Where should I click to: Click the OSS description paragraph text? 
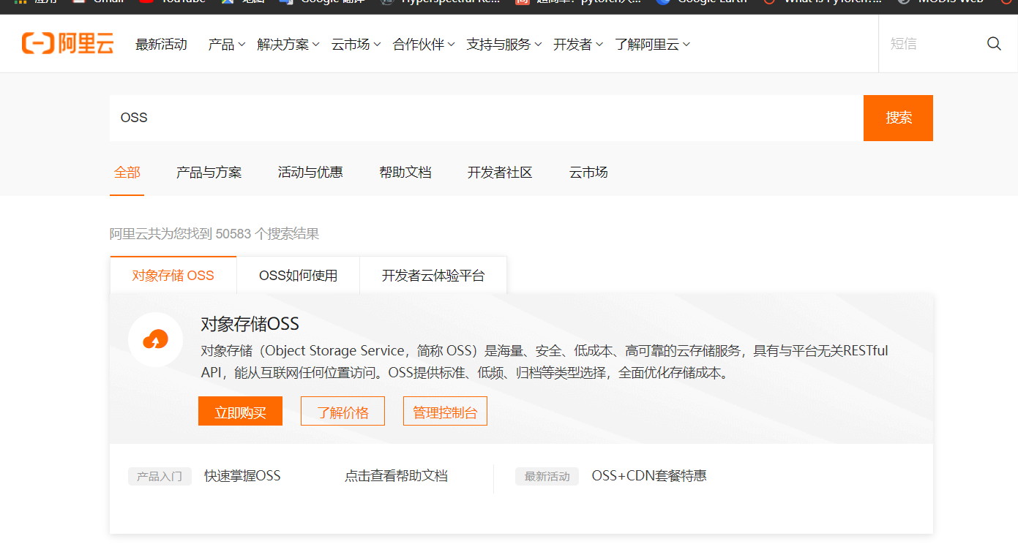click(x=544, y=362)
